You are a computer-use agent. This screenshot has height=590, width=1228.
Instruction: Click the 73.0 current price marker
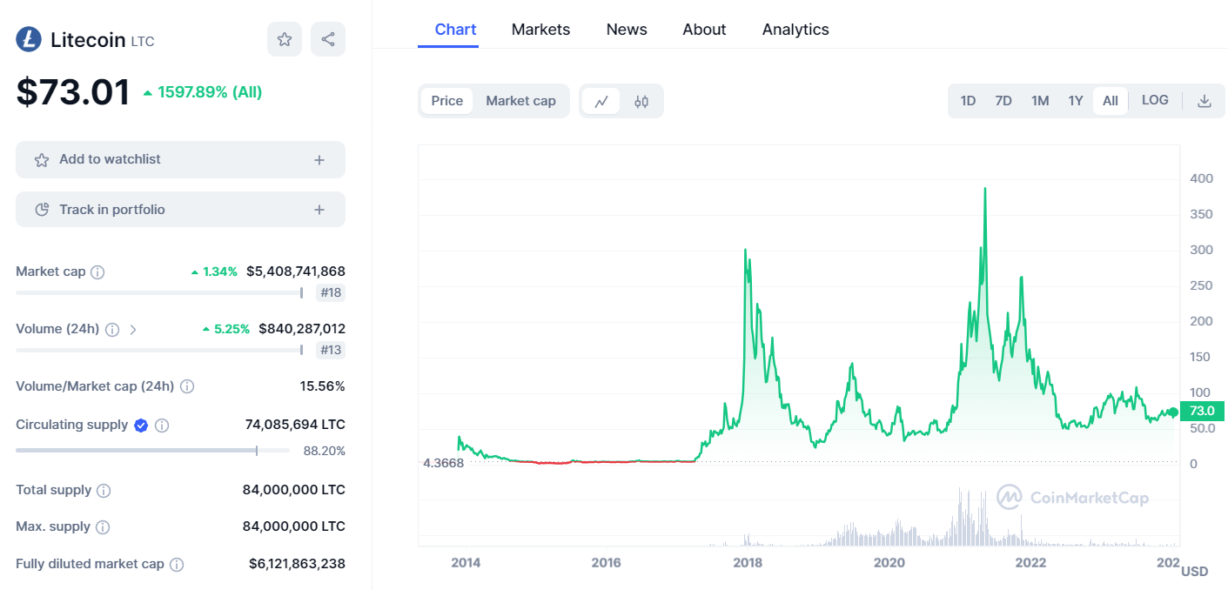[x=1202, y=412]
